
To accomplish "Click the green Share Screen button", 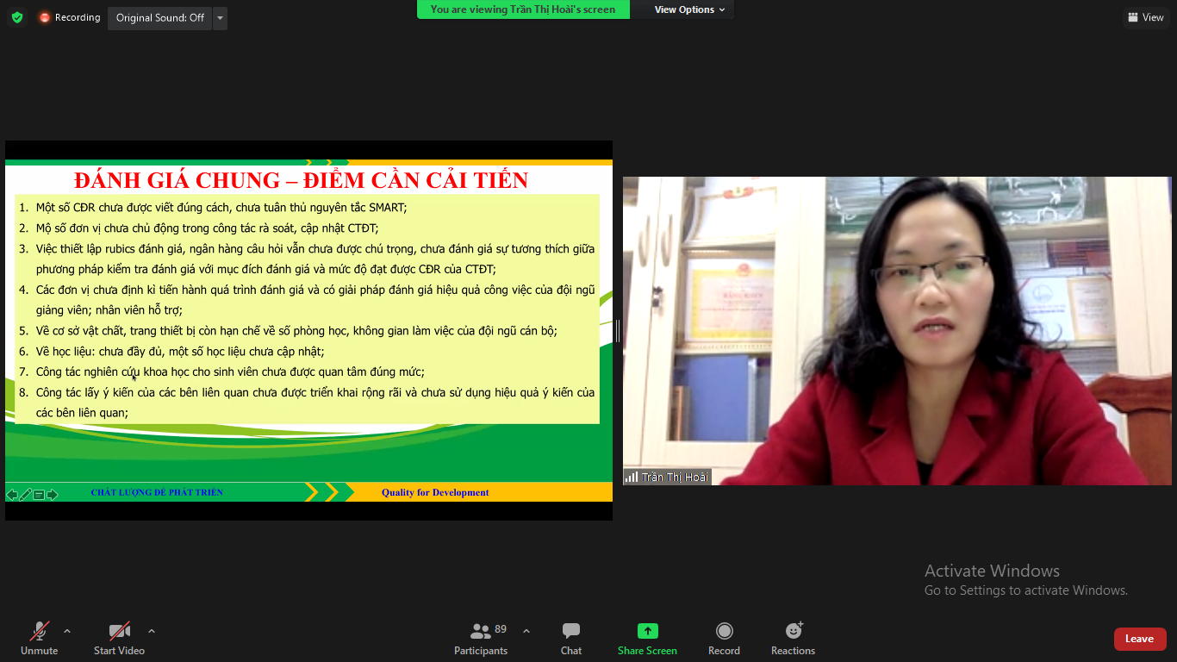I will pyautogui.click(x=647, y=639).
